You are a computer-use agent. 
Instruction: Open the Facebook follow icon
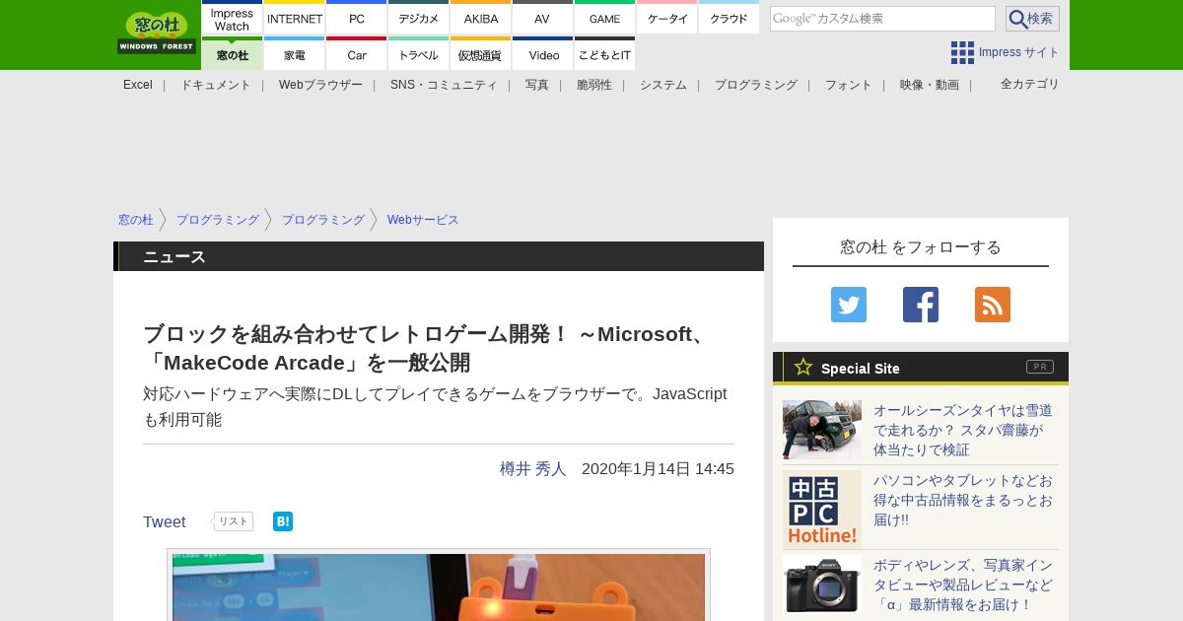point(921,305)
